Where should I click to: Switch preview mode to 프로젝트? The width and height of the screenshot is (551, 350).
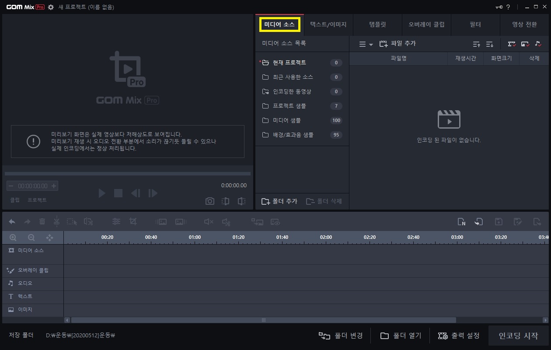click(x=37, y=200)
